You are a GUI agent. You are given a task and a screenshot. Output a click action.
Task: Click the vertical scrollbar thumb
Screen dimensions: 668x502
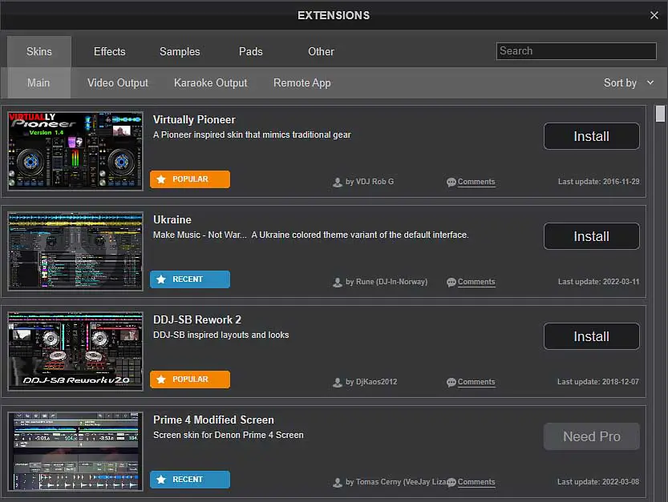point(660,114)
